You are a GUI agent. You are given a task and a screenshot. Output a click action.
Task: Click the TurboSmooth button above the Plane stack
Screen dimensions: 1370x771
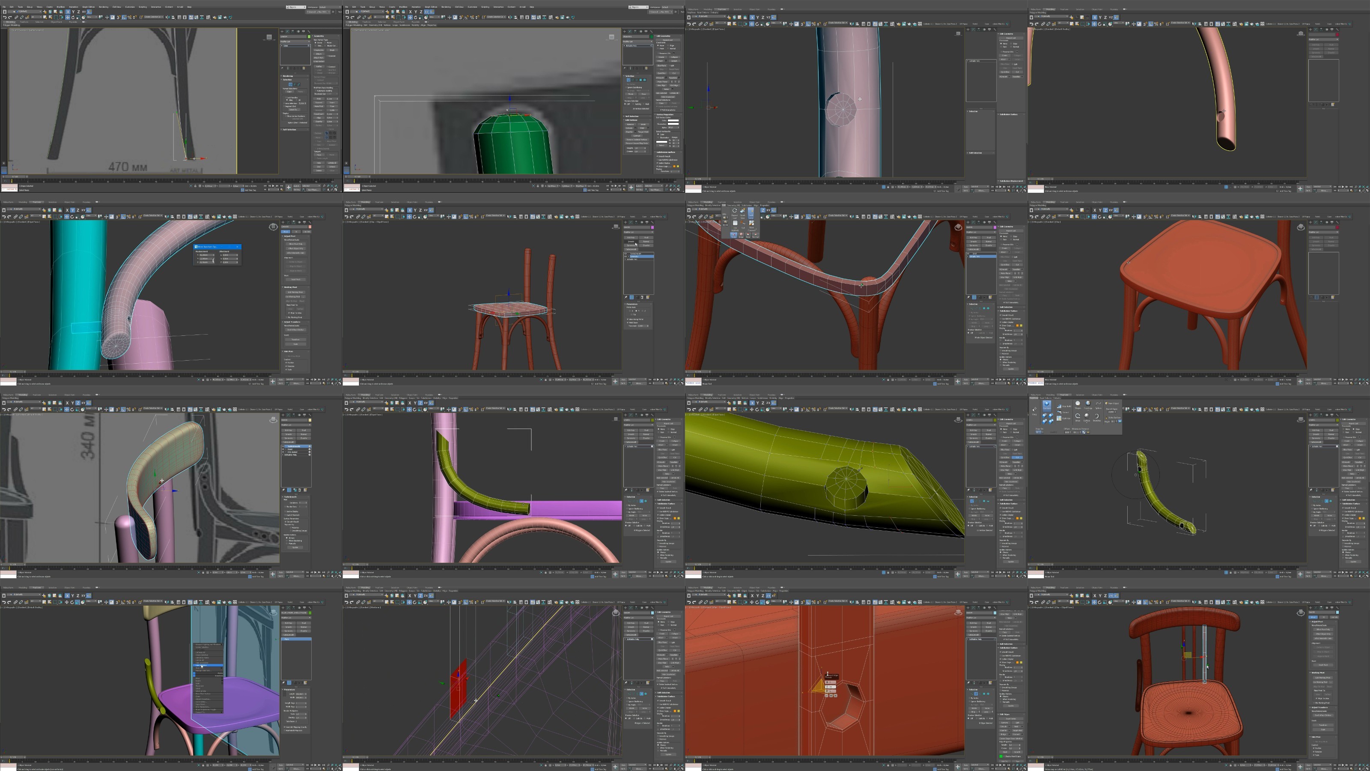[x=289, y=635]
